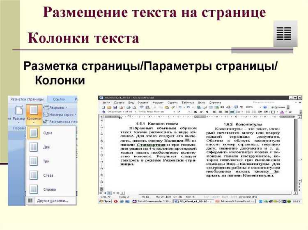The image size is (308, 230).
Task: Open the Вставка menu in Word
Action: (x=143, y=102)
